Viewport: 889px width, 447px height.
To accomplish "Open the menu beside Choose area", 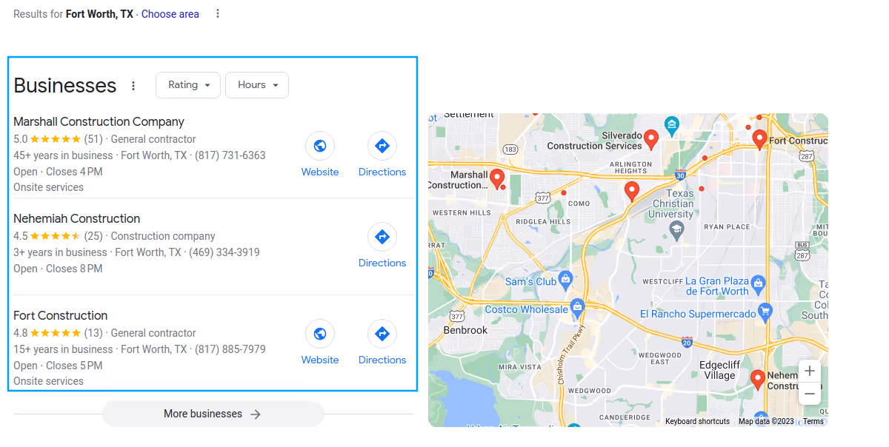I will pos(217,13).
